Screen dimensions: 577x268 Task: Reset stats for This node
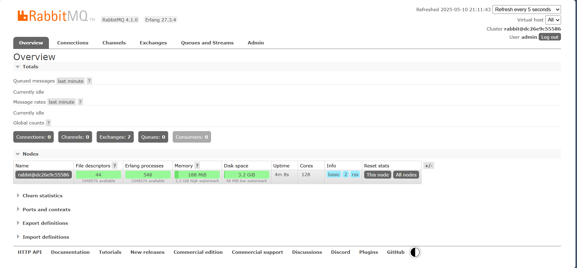pos(377,175)
